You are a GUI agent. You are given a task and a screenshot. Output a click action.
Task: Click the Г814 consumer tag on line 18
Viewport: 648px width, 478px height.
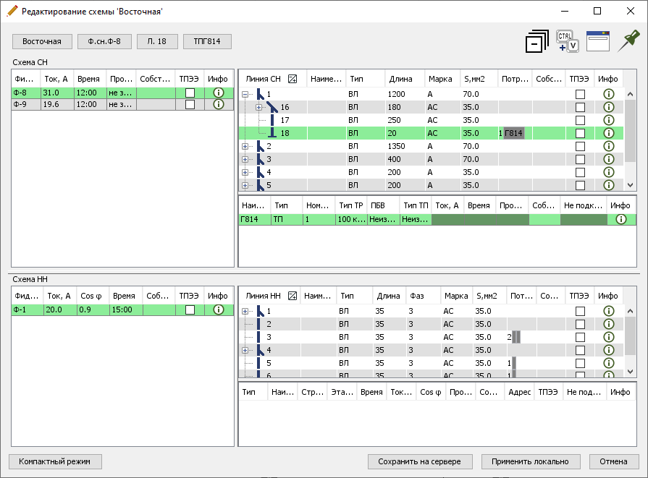[513, 133]
